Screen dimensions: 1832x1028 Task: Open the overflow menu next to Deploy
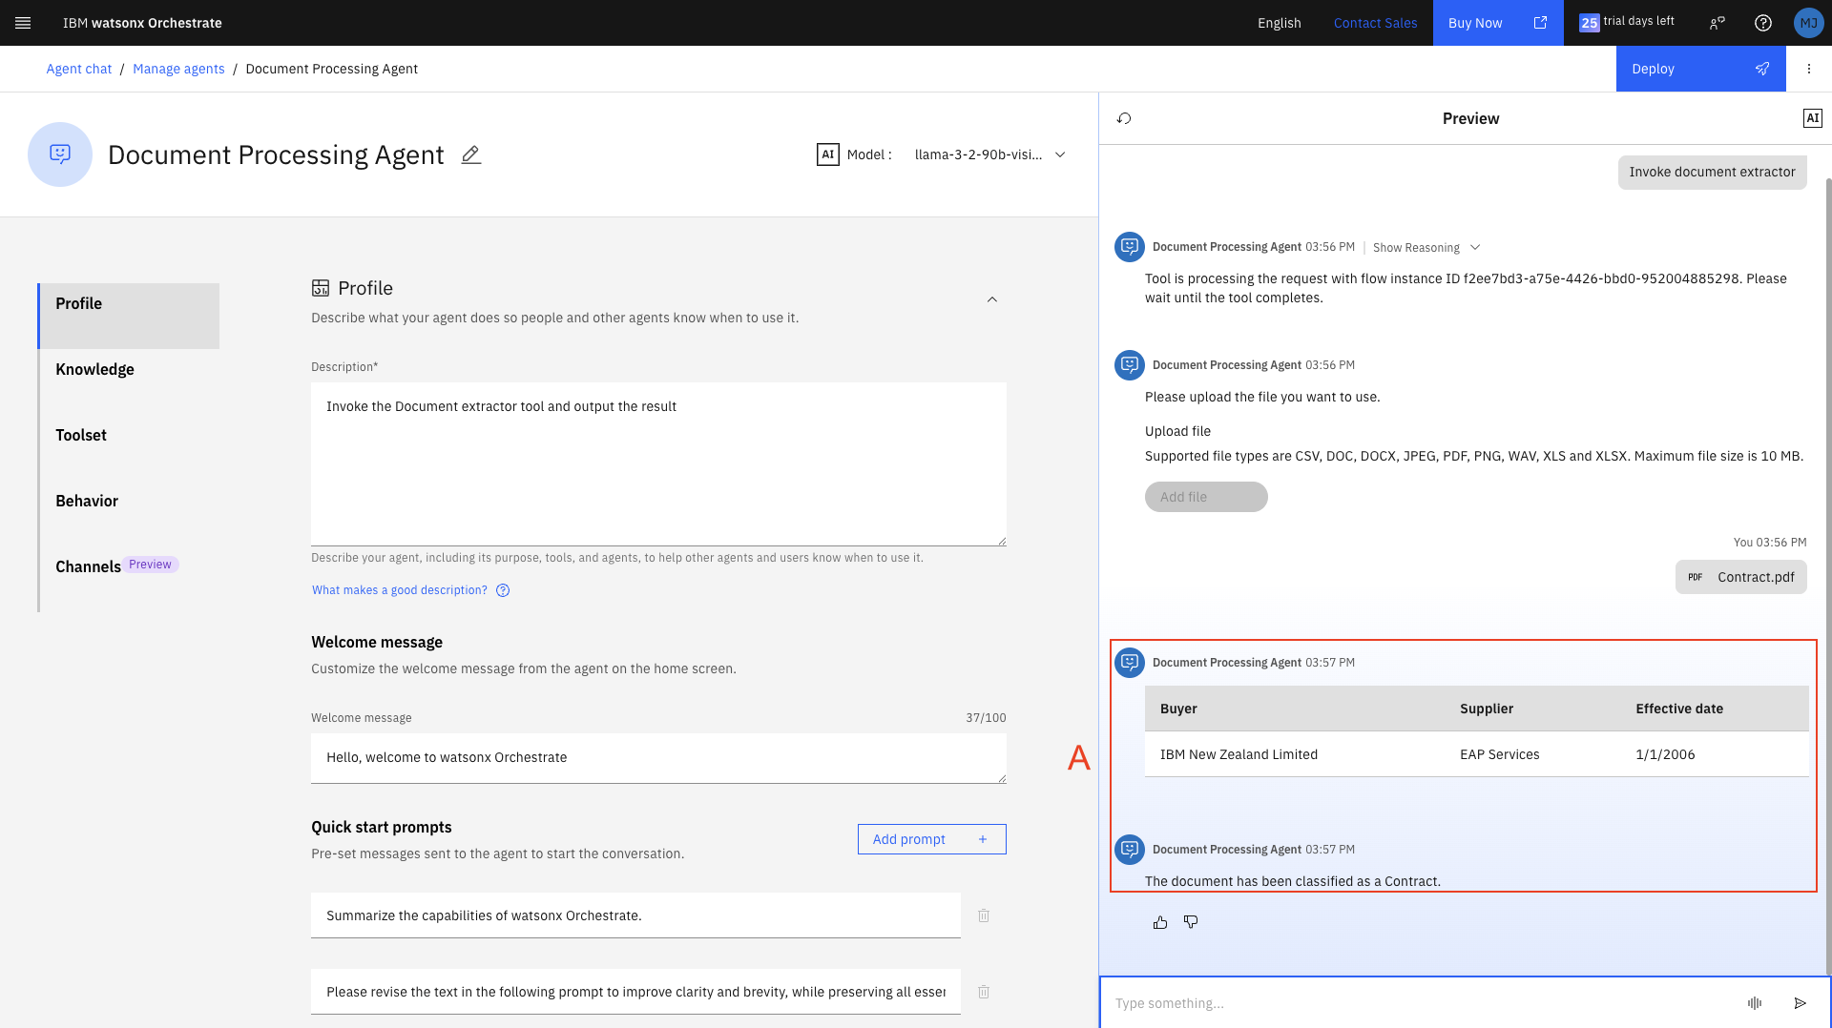click(x=1808, y=69)
